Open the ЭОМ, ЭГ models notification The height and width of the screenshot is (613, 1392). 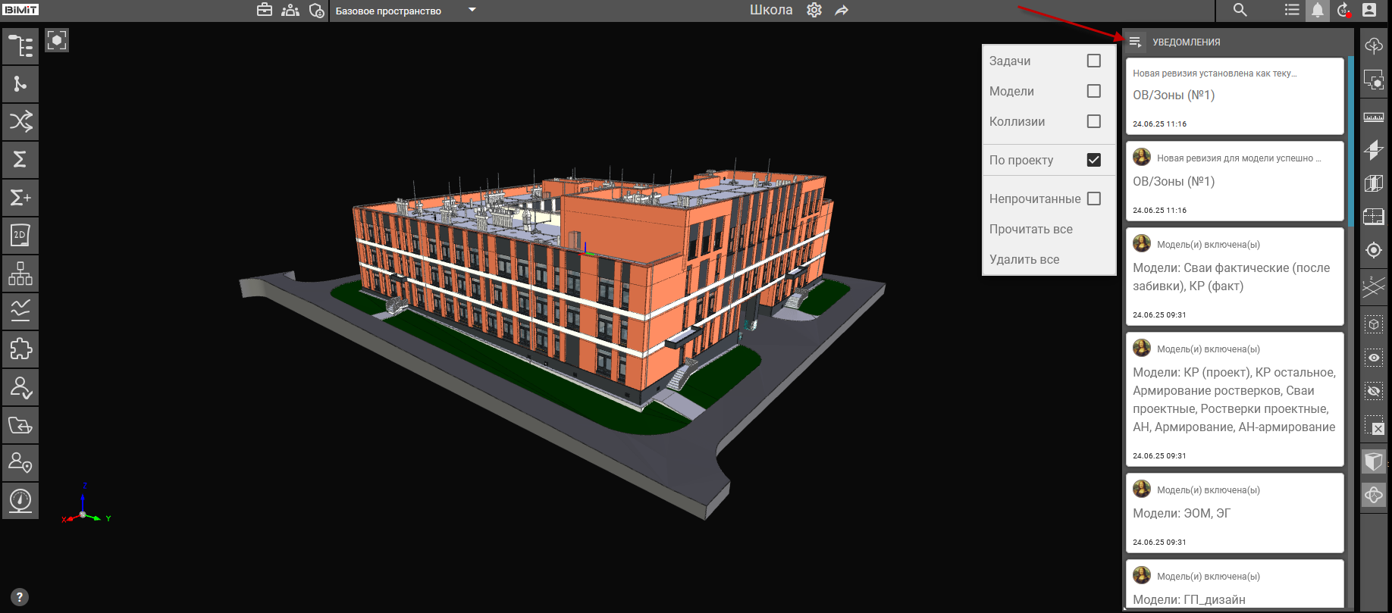click(x=1234, y=513)
